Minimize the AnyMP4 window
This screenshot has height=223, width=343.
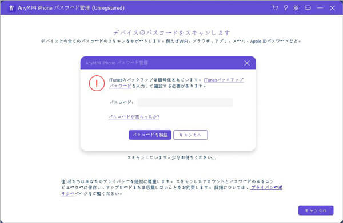(320, 8)
